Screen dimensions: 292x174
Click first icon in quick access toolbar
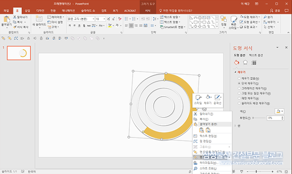(3, 38)
